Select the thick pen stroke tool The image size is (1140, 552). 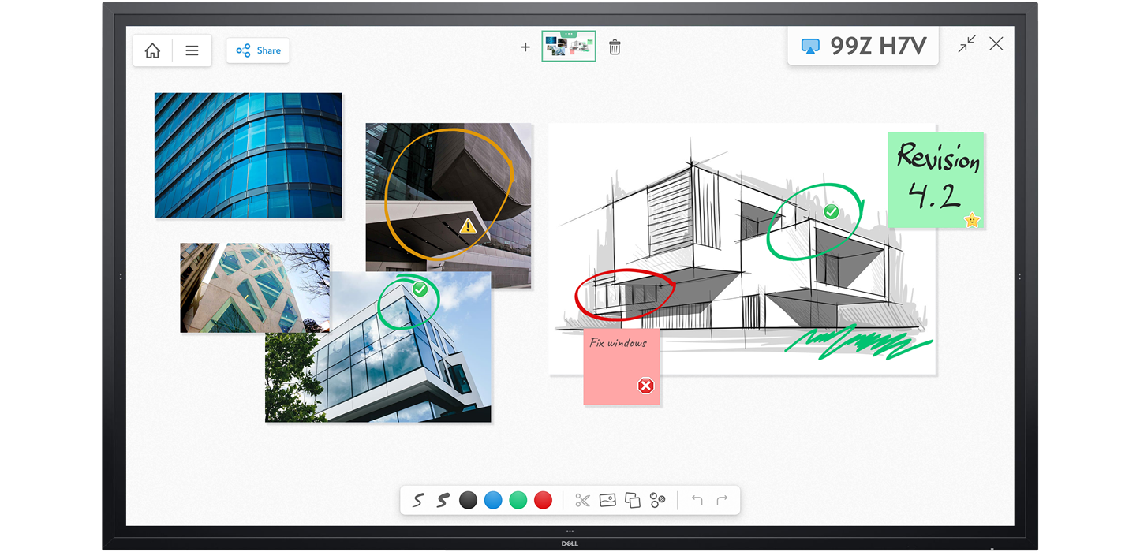click(443, 500)
